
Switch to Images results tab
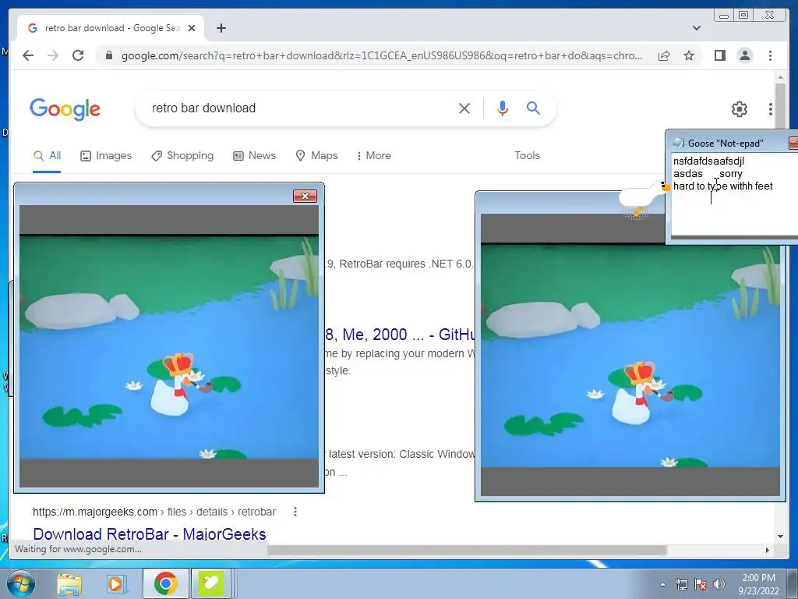(106, 156)
